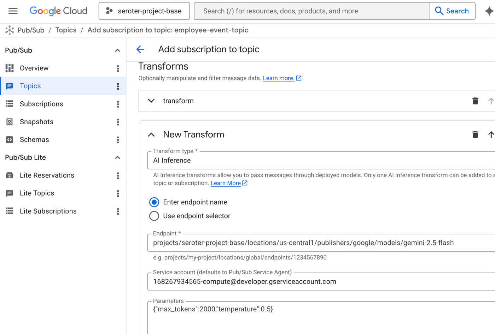Open more options for Schemas
Screen dimensions: 495x334
coord(118,140)
